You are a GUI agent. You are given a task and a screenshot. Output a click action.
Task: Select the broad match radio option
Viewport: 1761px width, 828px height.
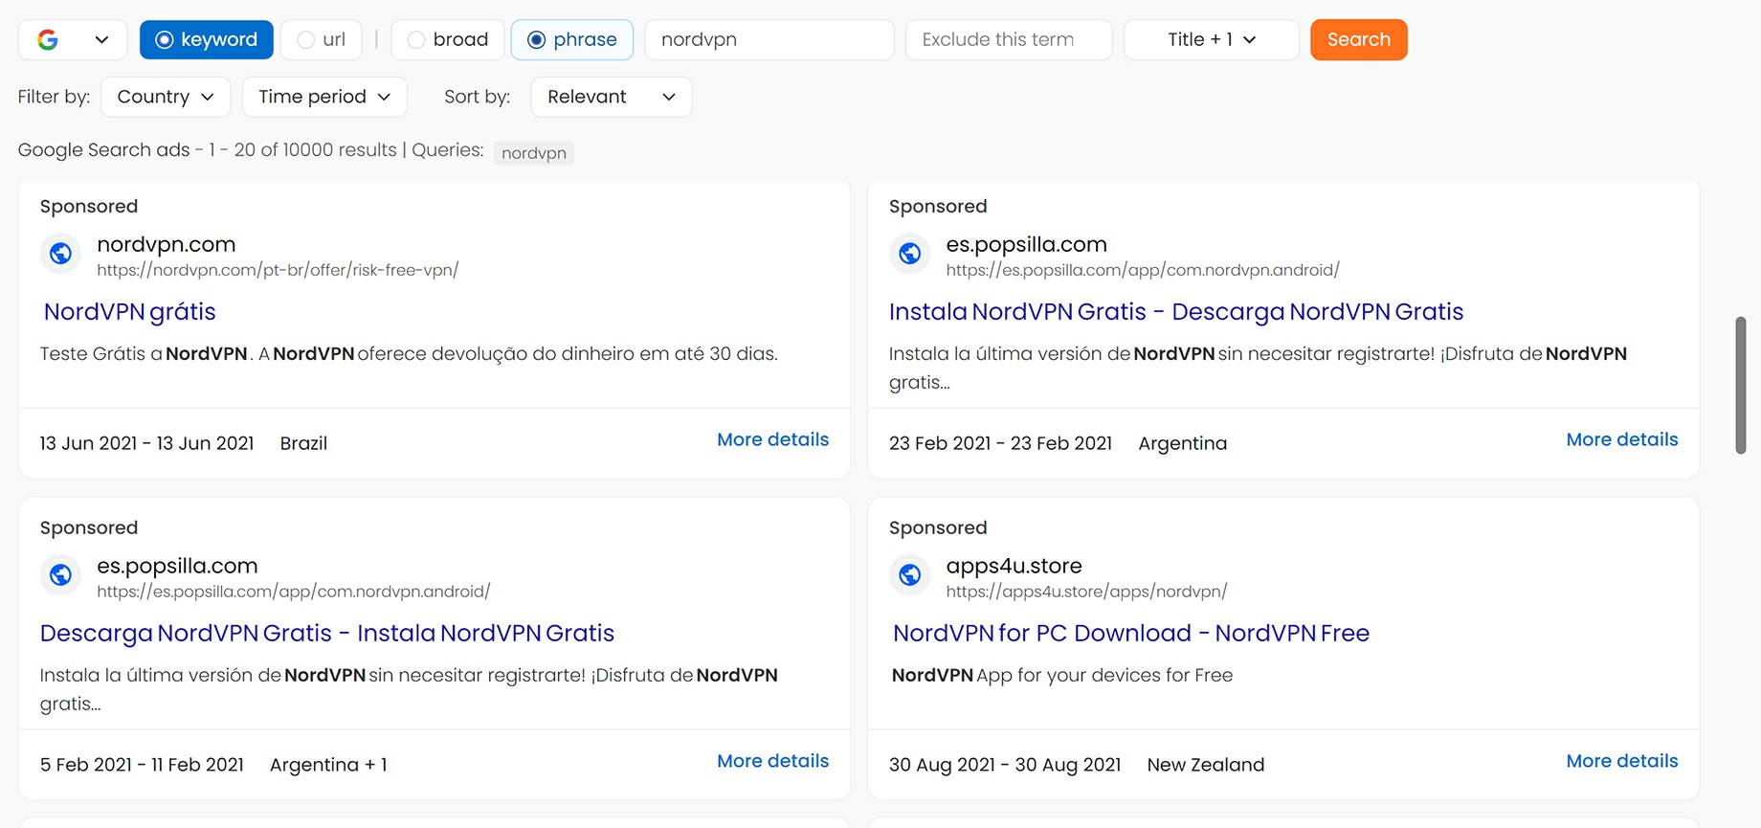pyautogui.click(x=448, y=40)
